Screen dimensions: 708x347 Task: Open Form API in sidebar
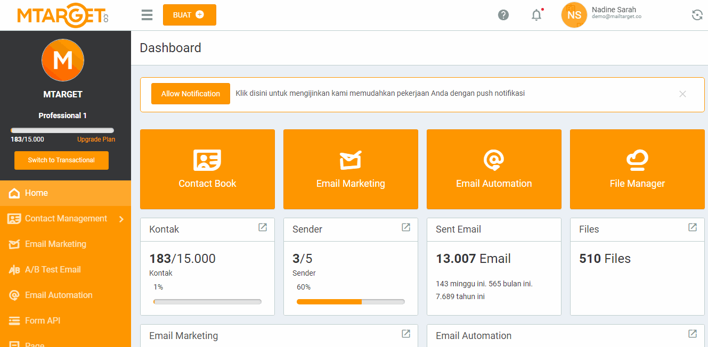[66, 321]
